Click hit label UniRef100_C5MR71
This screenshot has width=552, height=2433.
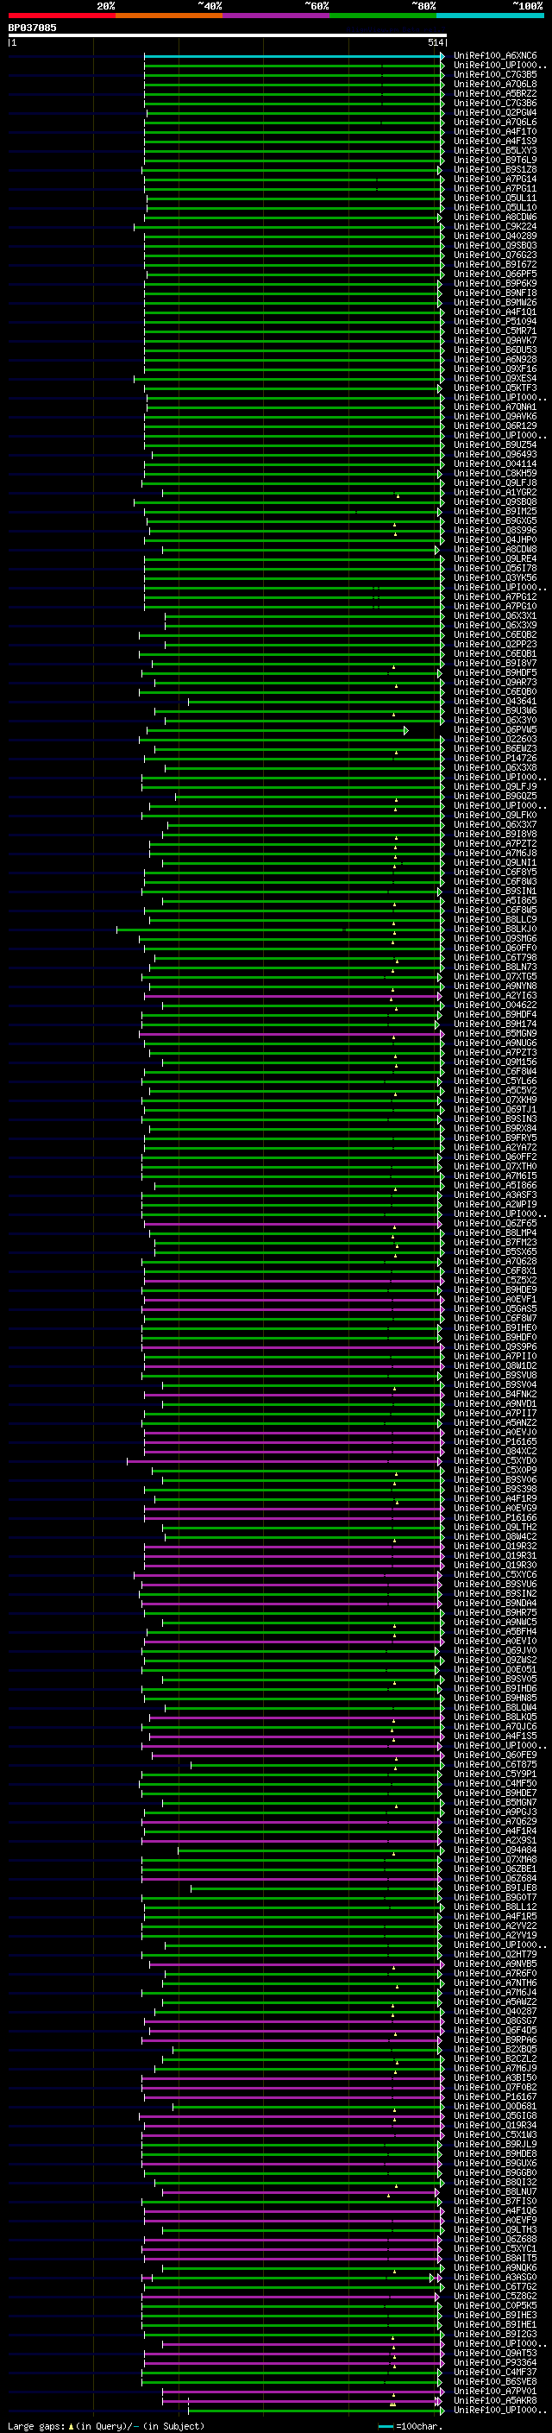point(494,331)
